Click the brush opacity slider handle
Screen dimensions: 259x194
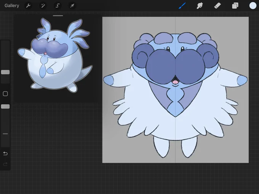5,107
